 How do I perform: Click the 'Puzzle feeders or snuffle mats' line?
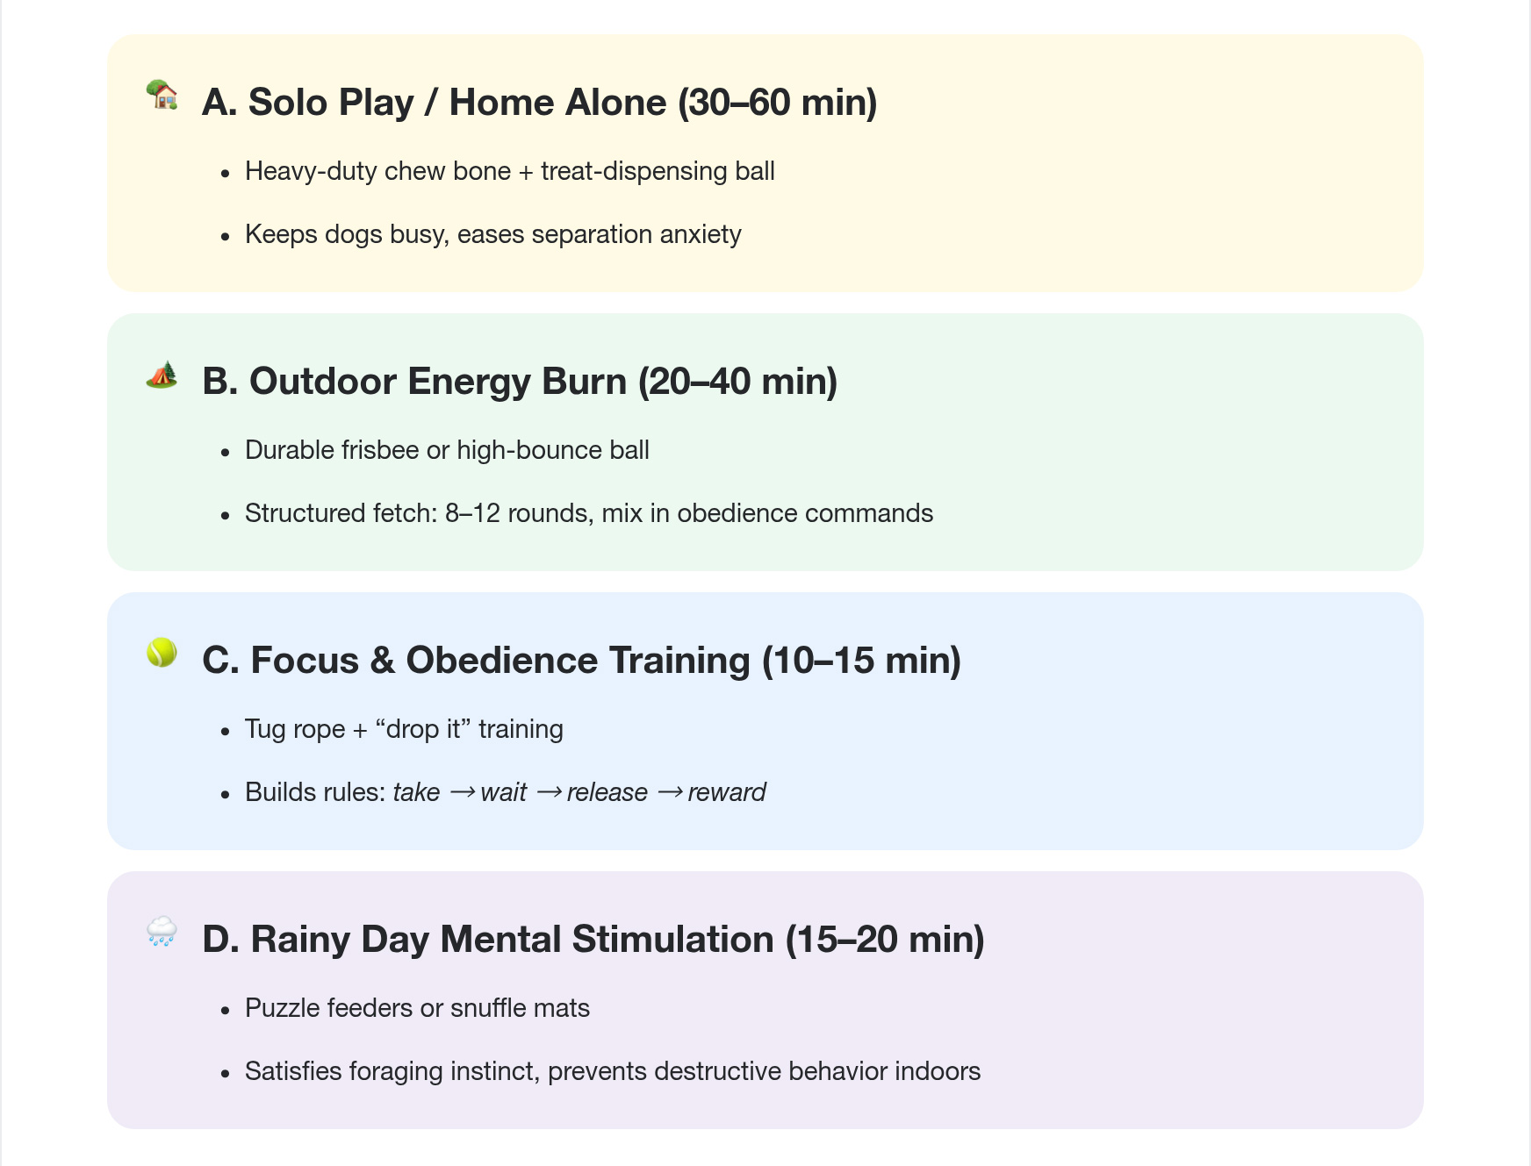417,1008
